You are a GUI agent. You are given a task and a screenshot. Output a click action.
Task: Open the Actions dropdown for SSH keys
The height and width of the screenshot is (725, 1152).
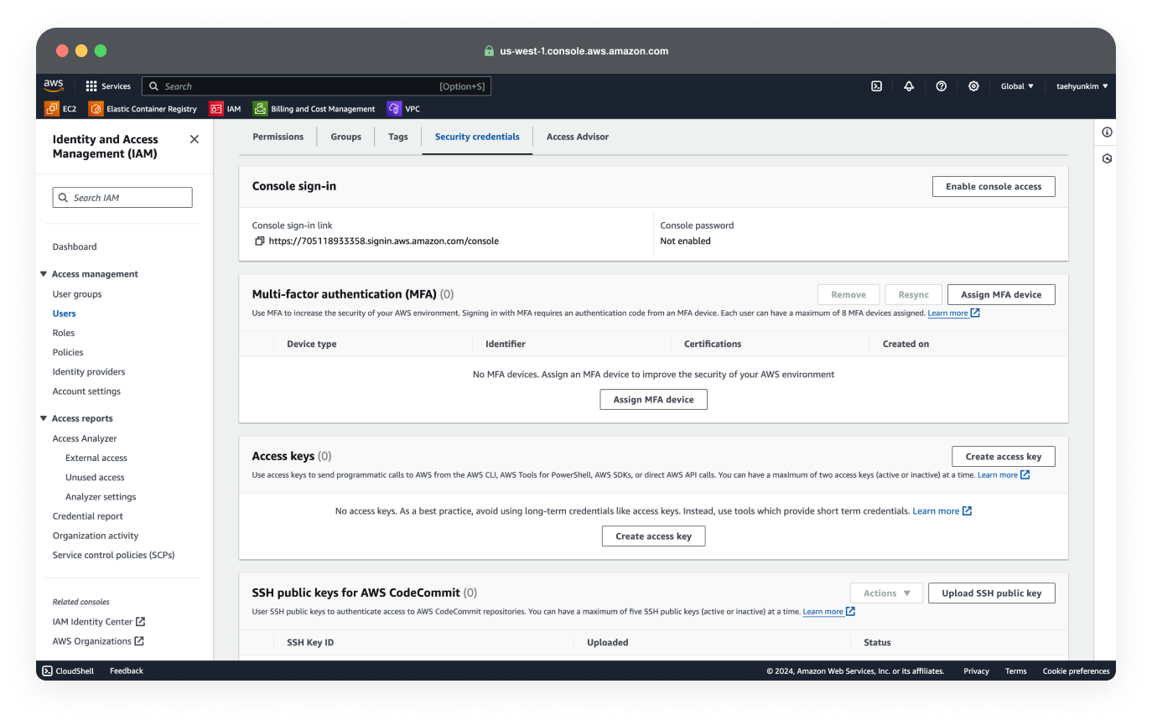[886, 593]
